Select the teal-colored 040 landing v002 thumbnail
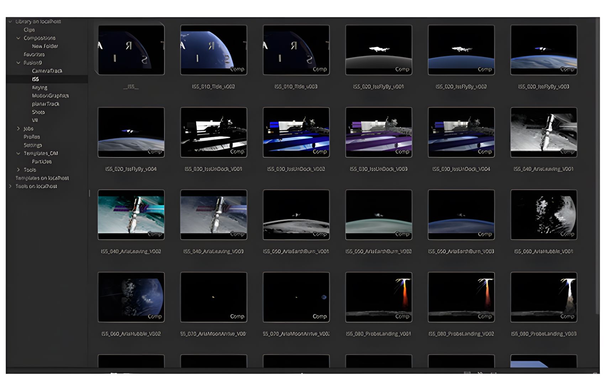 click(x=131, y=215)
